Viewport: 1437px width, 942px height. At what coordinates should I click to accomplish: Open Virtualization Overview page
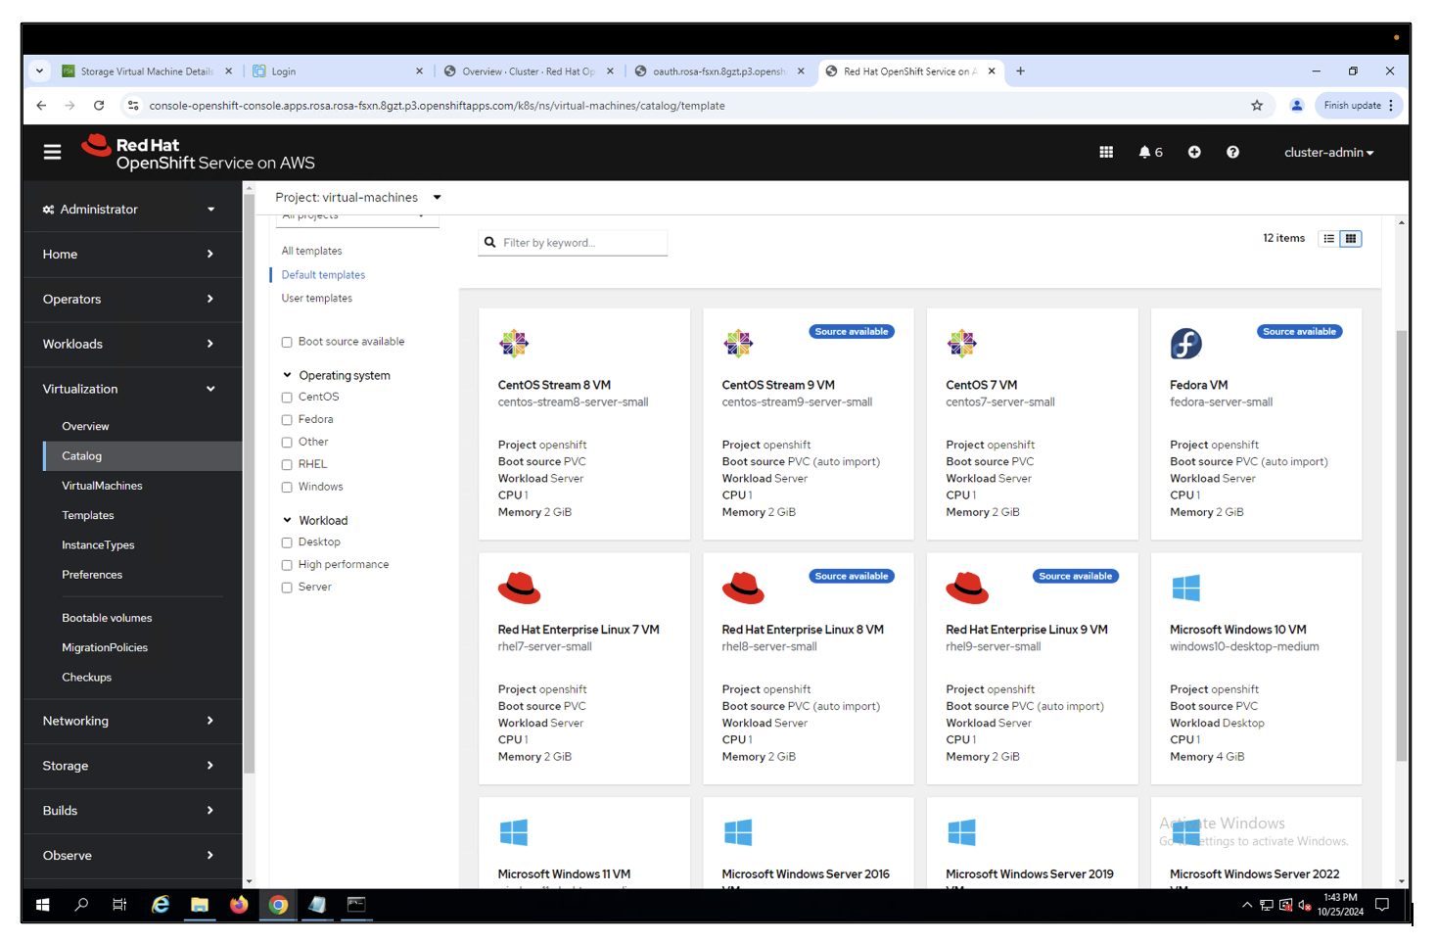click(x=85, y=426)
